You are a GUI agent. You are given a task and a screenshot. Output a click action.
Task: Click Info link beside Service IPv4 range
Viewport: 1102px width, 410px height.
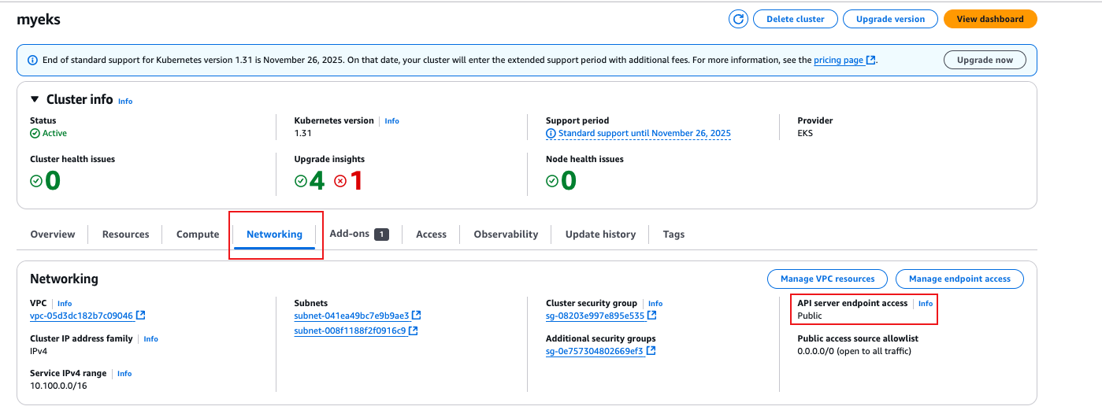pyautogui.click(x=124, y=374)
